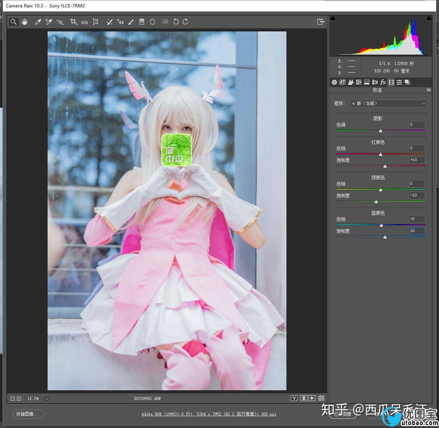Select the Radial Filter tool
The width and height of the screenshot is (439, 428).
click(152, 22)
